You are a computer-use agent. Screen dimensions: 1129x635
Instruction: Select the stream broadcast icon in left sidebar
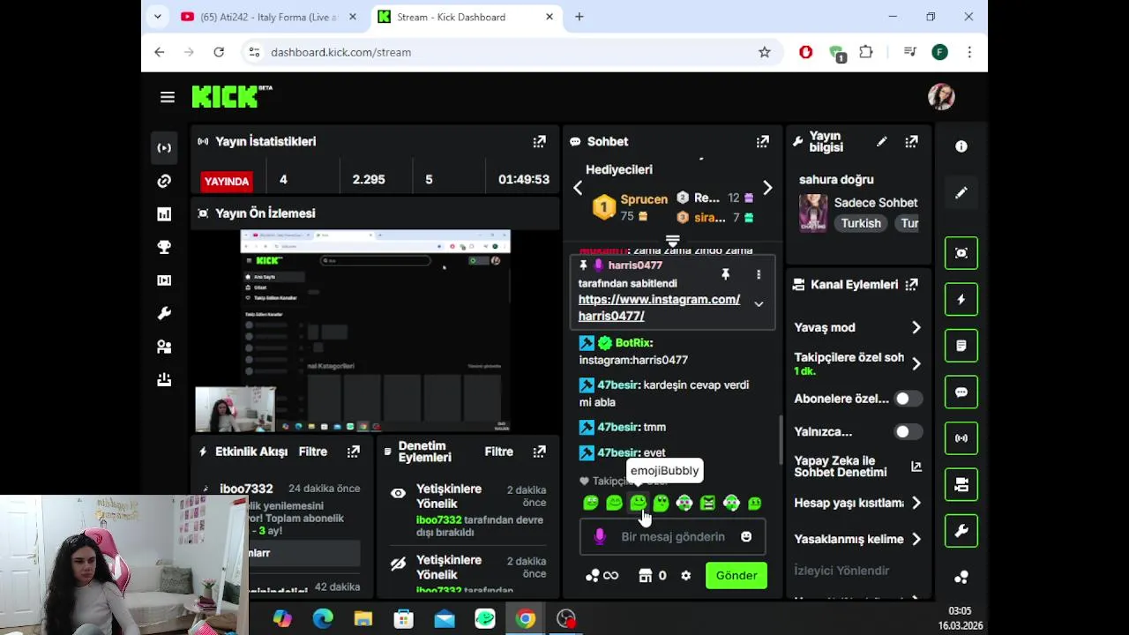click(x=164, y=148)
